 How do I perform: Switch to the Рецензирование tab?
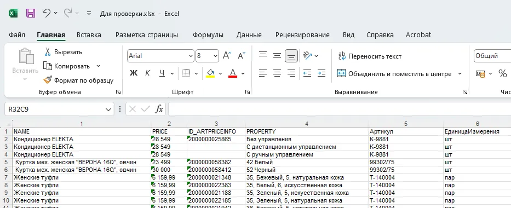coord(302,35)
